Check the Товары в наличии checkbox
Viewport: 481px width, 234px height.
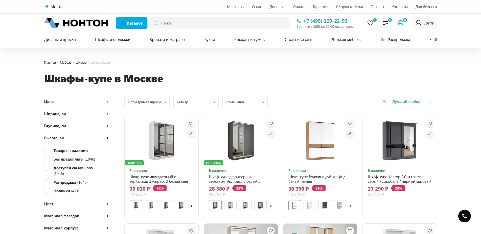[47, 150]
